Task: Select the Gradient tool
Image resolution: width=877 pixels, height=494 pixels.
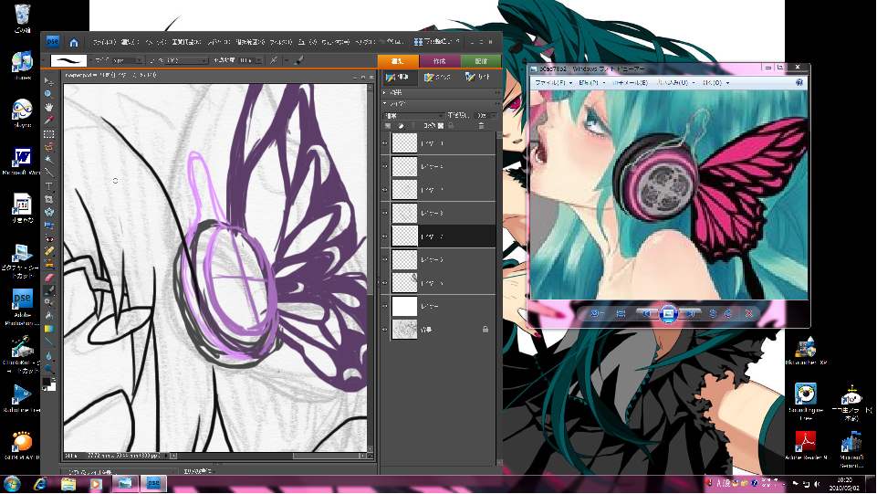Action: point(48,329)
